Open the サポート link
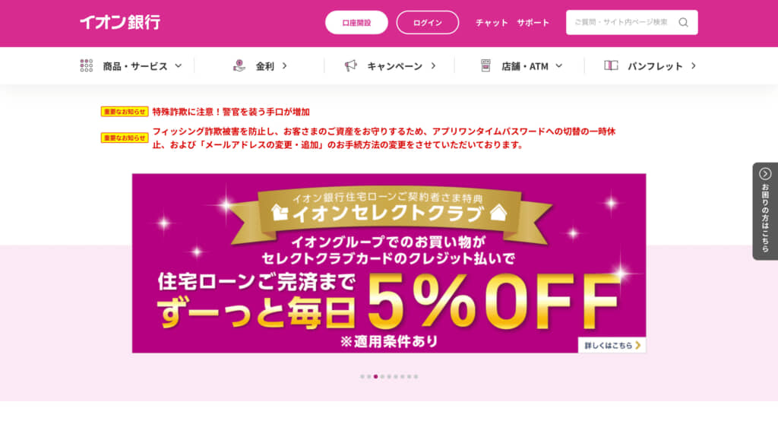The height and width of the screenshot is (443, 778). pos(533,22)
